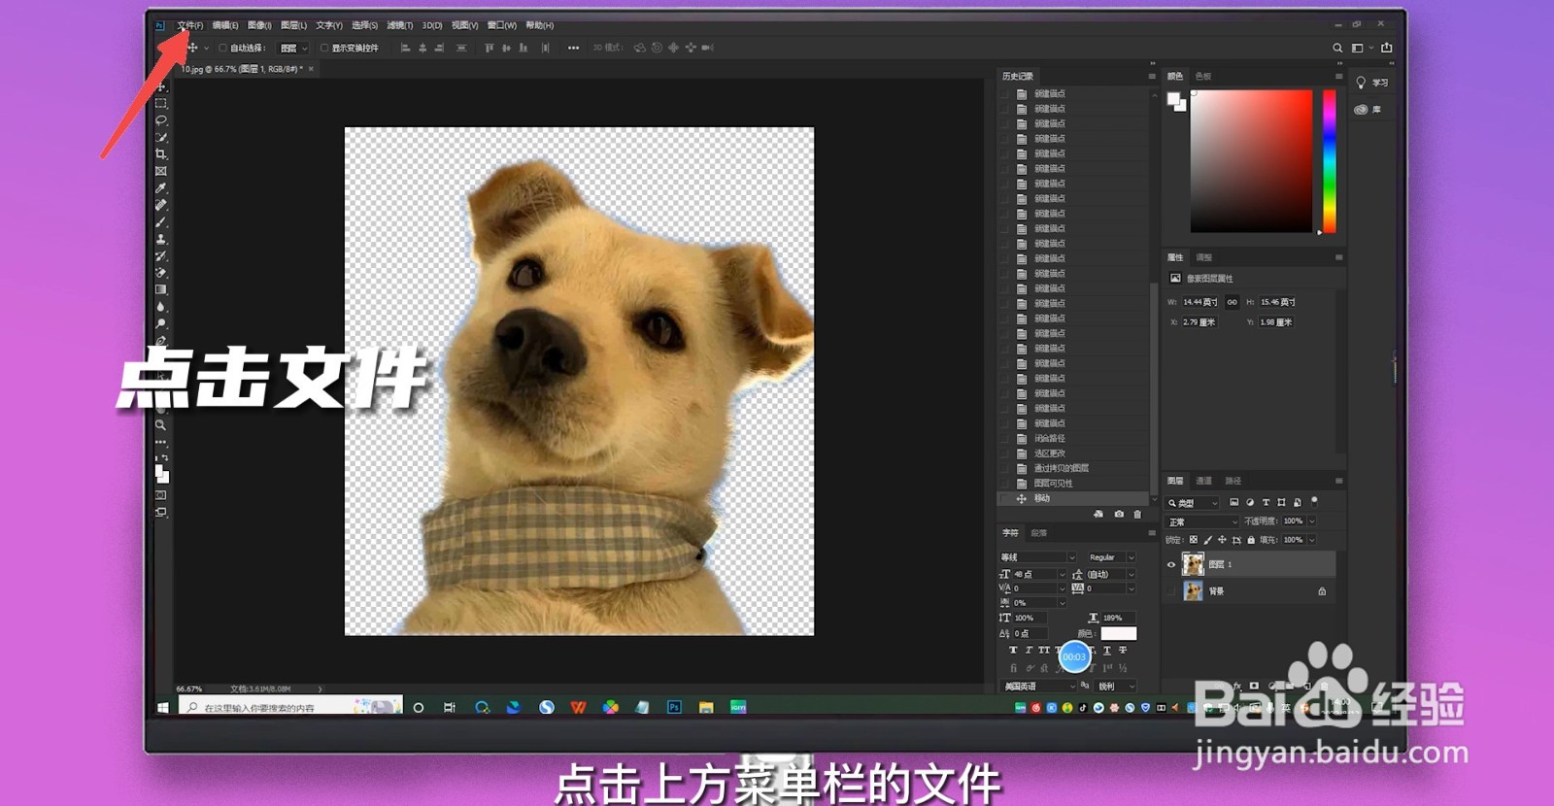Viewport: 1554px width, 806px height.
Task: Click align top edges icon
Action: [x=489, y=48]
